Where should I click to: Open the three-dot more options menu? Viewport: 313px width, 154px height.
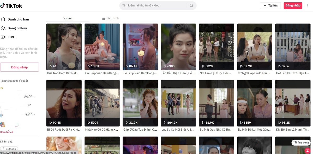tap(308, 5)
